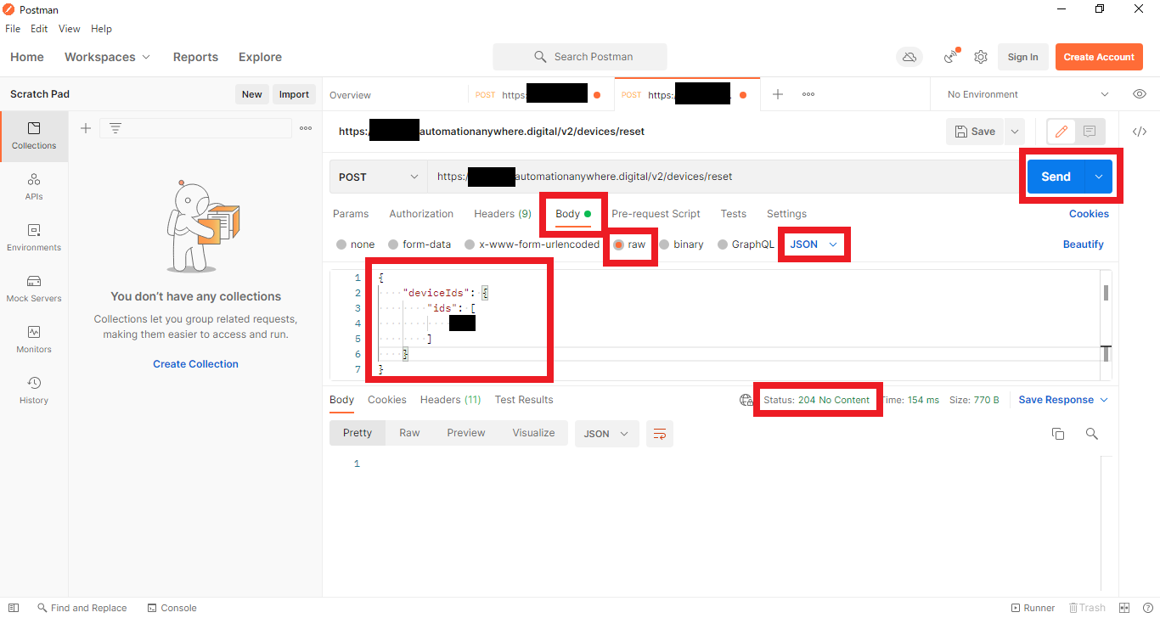Image resolution: width=1160 pixels, height=618 pixels.
Task: Open the Help menu
Action: tap(101, 29)
